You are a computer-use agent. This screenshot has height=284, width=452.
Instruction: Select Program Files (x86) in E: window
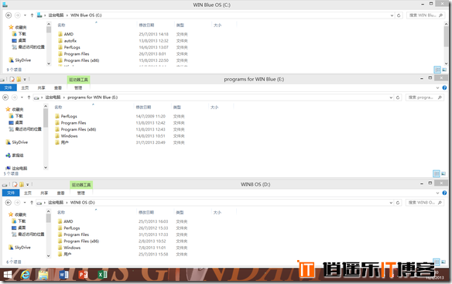(x=76, y=129)
